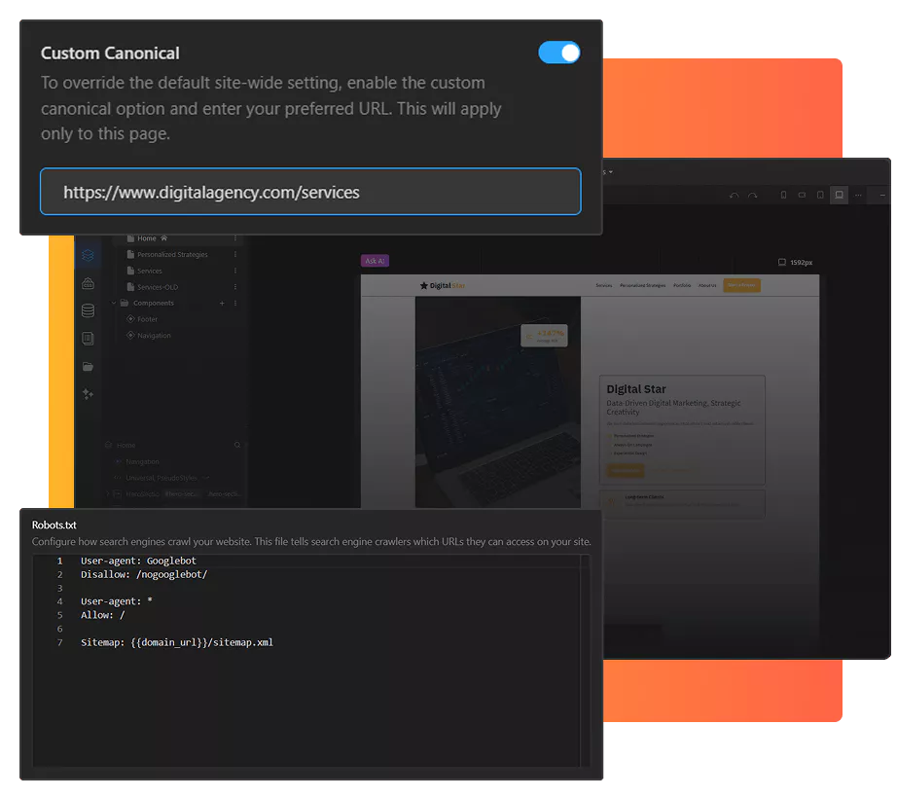Open the Layers panel icon in sidebar
The height and width of the screenshot is (798, 897).
tap(88, 256)
